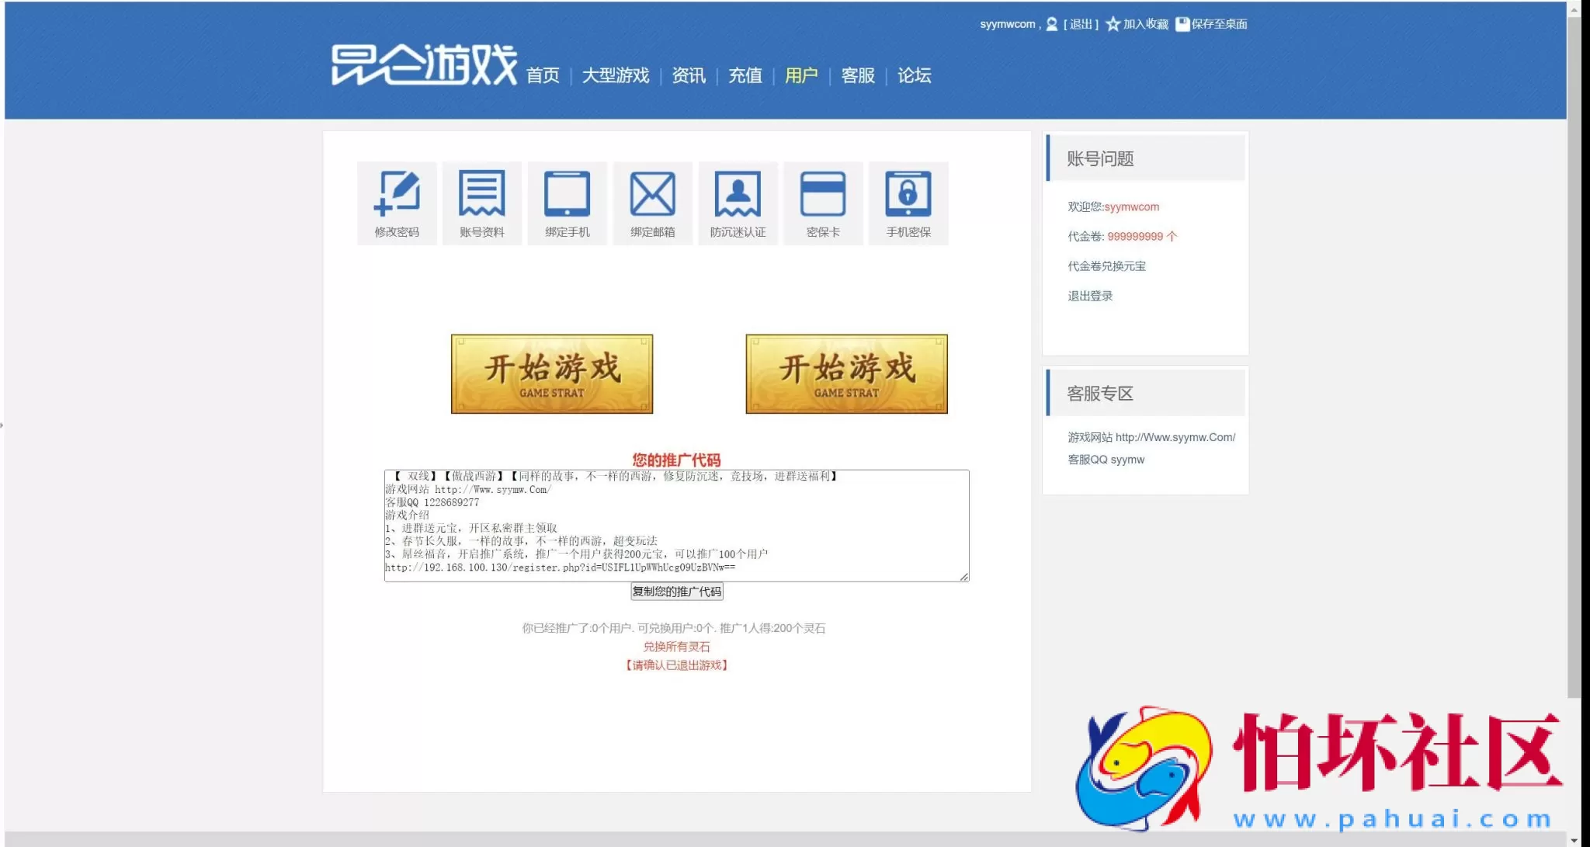Open 绑定邮箱 email binding icon
The image size is (1590, 847).
click(653, 203)
